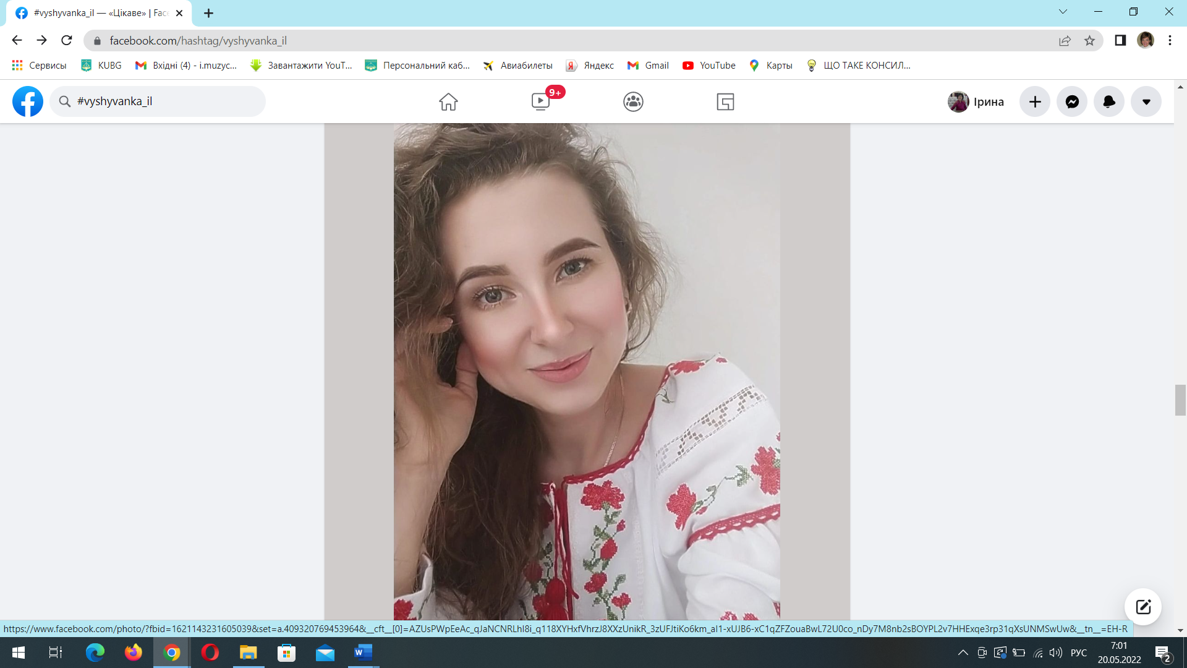Open Facebook Watch video icon
Screen dimensions: 1187x668
point(540,101)
